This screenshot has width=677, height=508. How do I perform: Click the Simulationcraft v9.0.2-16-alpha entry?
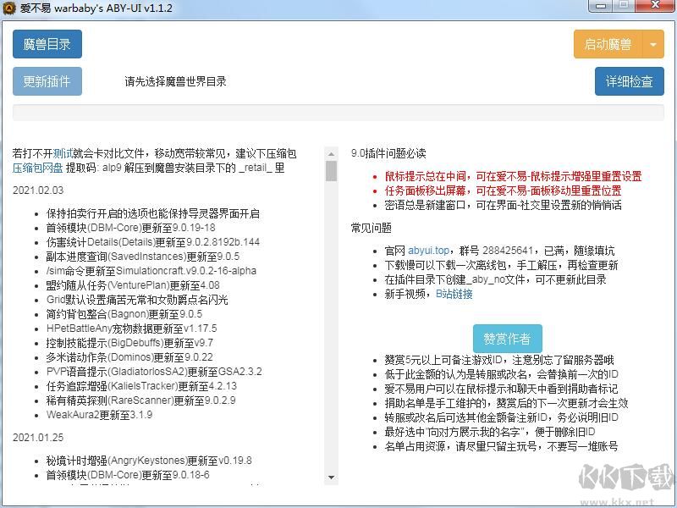[151, 271]
